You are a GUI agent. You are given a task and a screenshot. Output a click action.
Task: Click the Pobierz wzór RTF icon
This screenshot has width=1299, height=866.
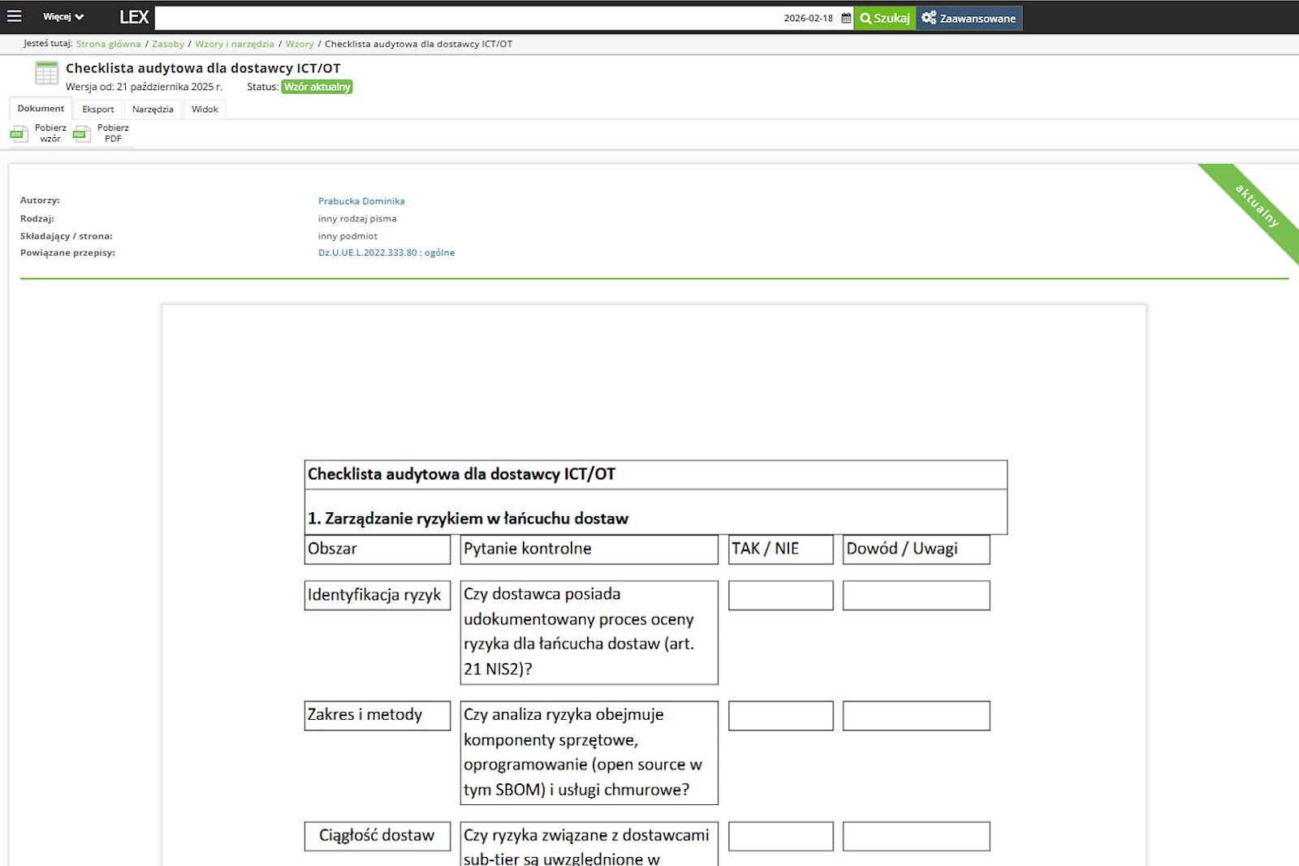[x=19, y=134]
